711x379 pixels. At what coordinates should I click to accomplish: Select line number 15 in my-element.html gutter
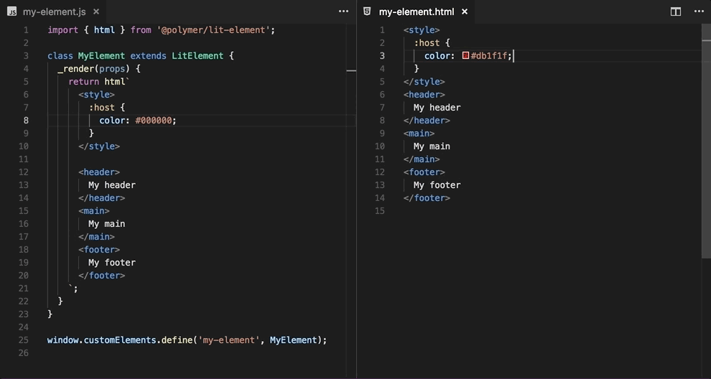pyautogui.click(x=379, y=211)
